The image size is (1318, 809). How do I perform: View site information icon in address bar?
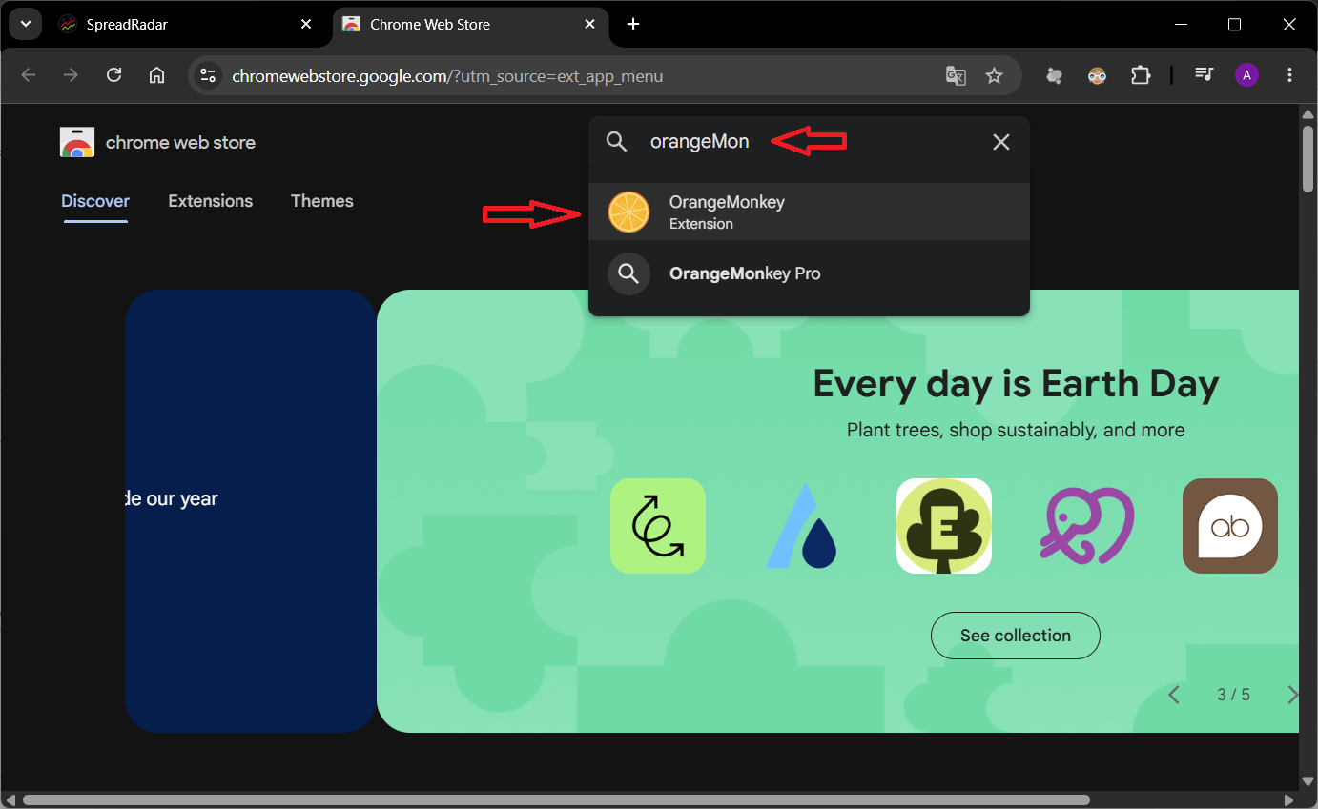(x=208, y=75)
